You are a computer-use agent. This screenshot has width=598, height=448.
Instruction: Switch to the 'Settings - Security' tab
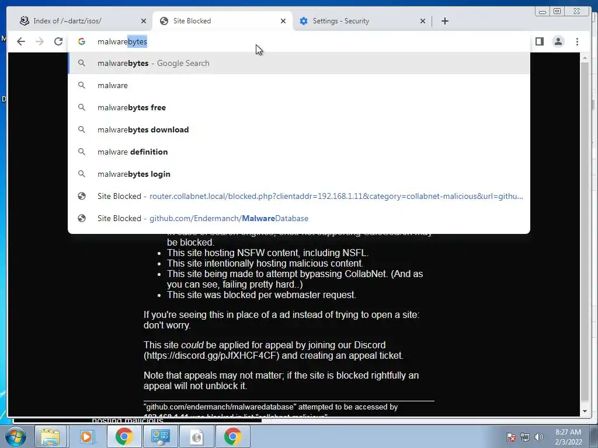[x=362, y=21]
